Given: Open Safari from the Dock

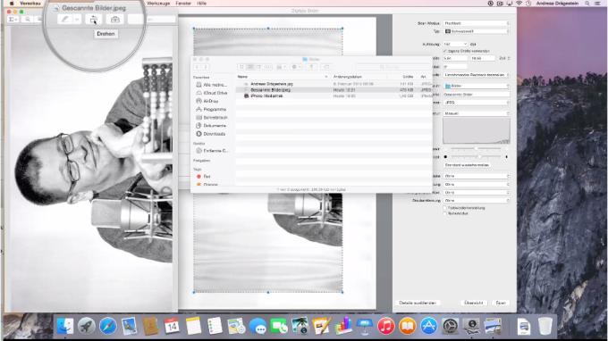Looking at the screenshot, I should pyautogui.click(x=108, y=326).
